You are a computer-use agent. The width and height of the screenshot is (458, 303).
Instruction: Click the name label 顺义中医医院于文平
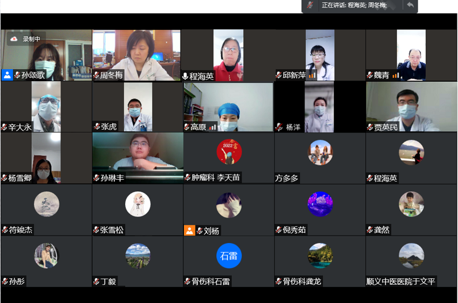(x=401, y=282)
